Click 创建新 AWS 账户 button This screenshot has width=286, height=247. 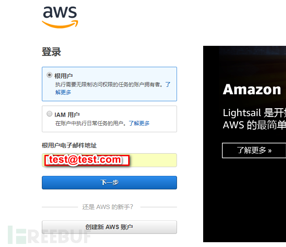(109, 227)
